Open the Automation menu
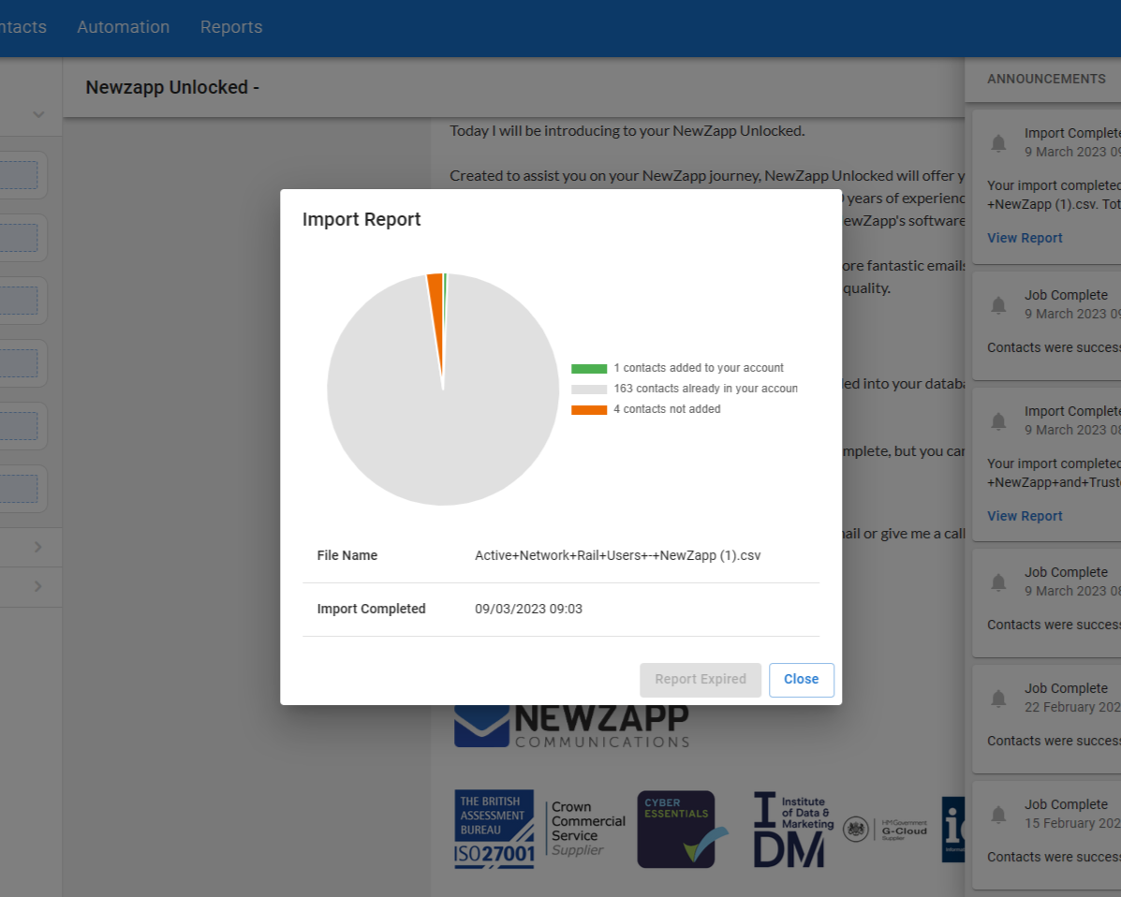 pos(124,27)
